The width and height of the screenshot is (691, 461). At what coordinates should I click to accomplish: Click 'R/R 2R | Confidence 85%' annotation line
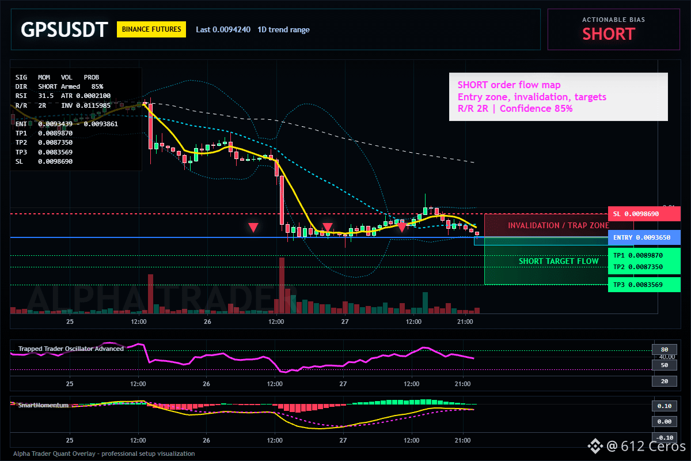coord(515,108)
